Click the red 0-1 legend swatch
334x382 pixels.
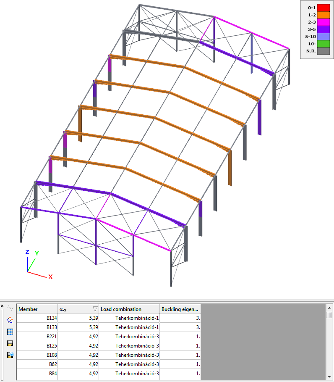tap(324, 8)
